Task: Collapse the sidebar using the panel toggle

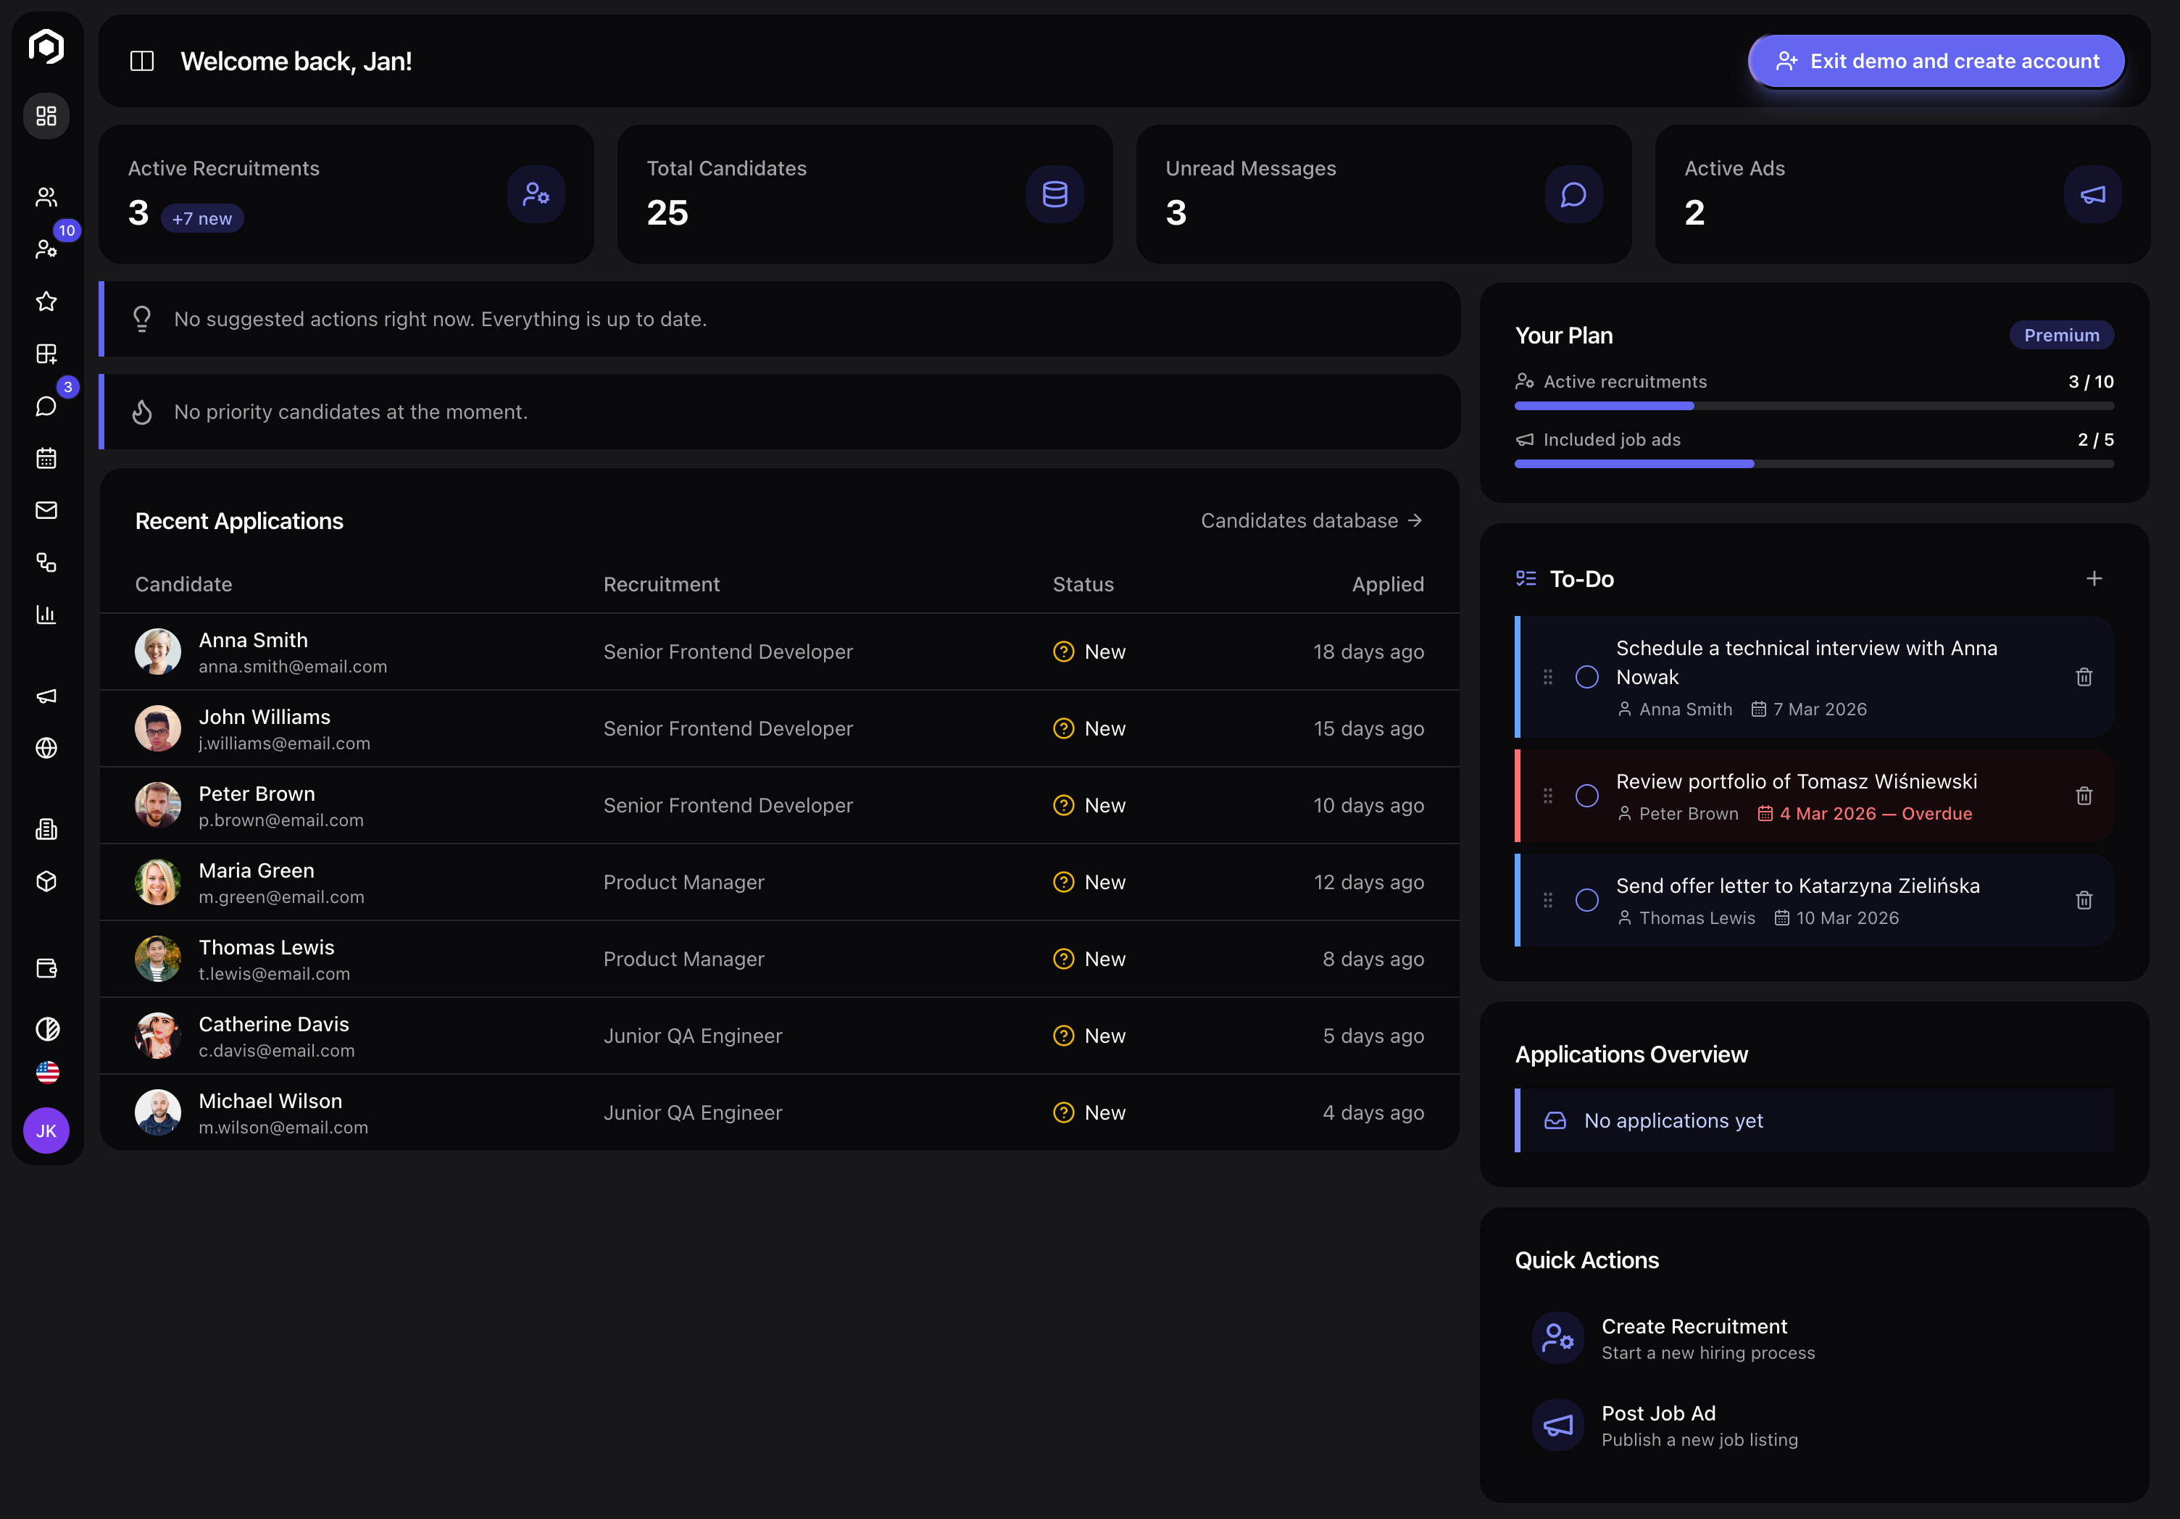Action: pyautogui.click(x=141, y=61)
